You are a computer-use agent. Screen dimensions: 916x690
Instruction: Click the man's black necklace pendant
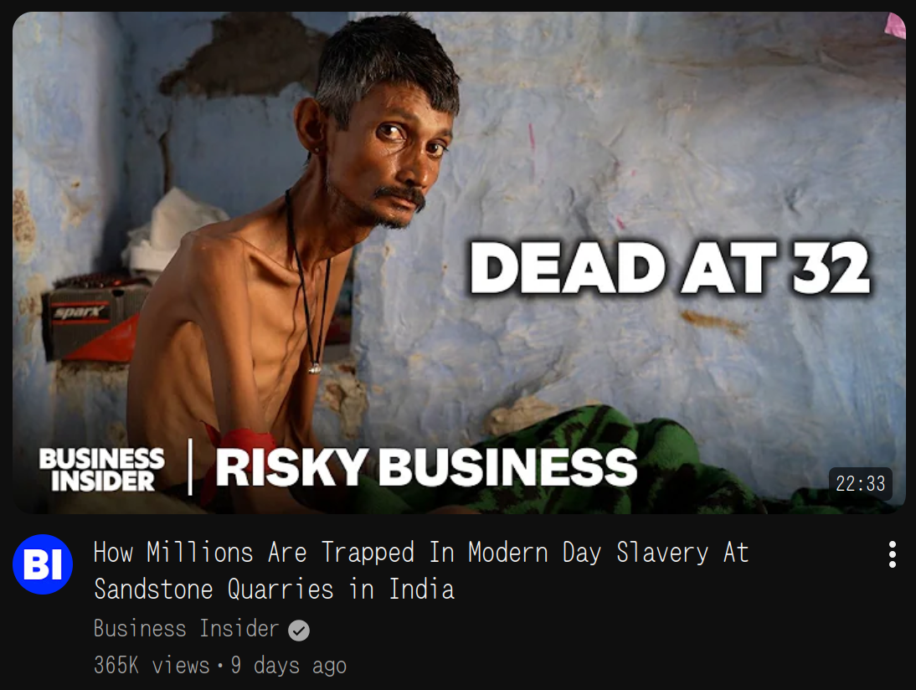coord(314,368)
